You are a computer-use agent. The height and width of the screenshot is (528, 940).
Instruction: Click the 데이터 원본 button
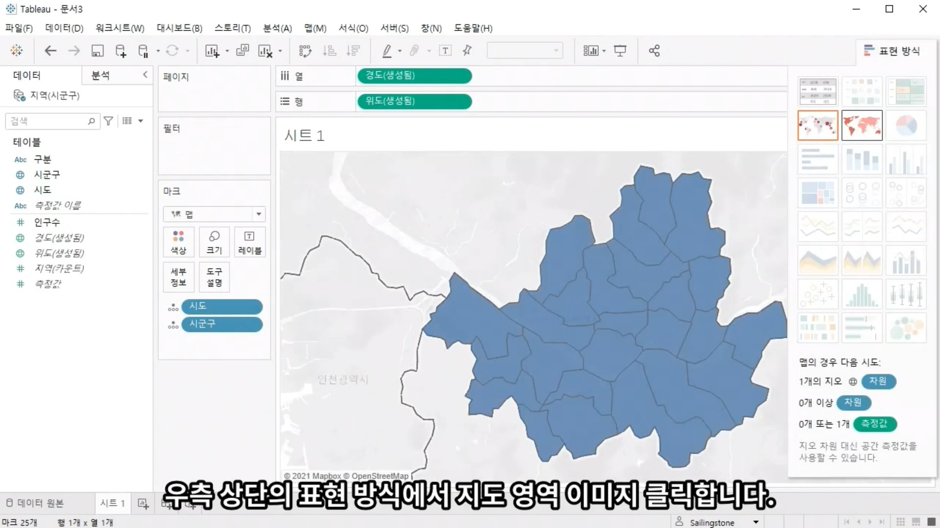[35, 503]
